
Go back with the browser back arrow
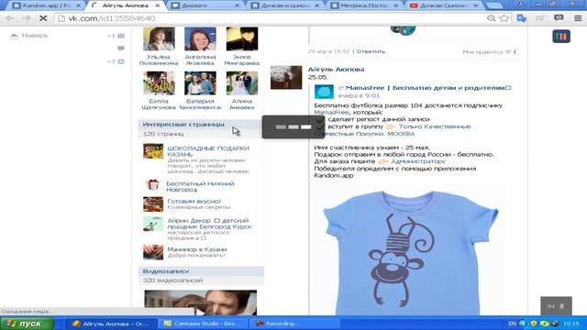[10, 18]
